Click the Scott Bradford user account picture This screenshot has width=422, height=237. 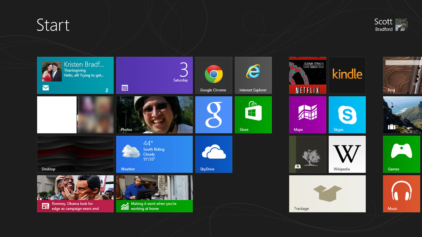pos(401,25)
